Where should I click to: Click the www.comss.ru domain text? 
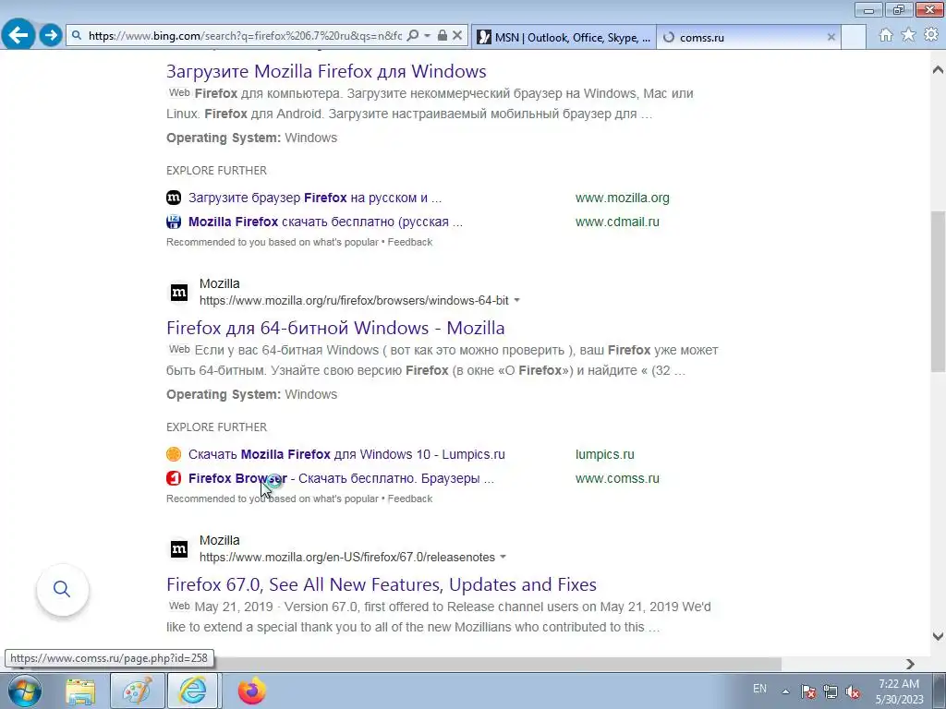pyautogui.click(x=617, y=479)
